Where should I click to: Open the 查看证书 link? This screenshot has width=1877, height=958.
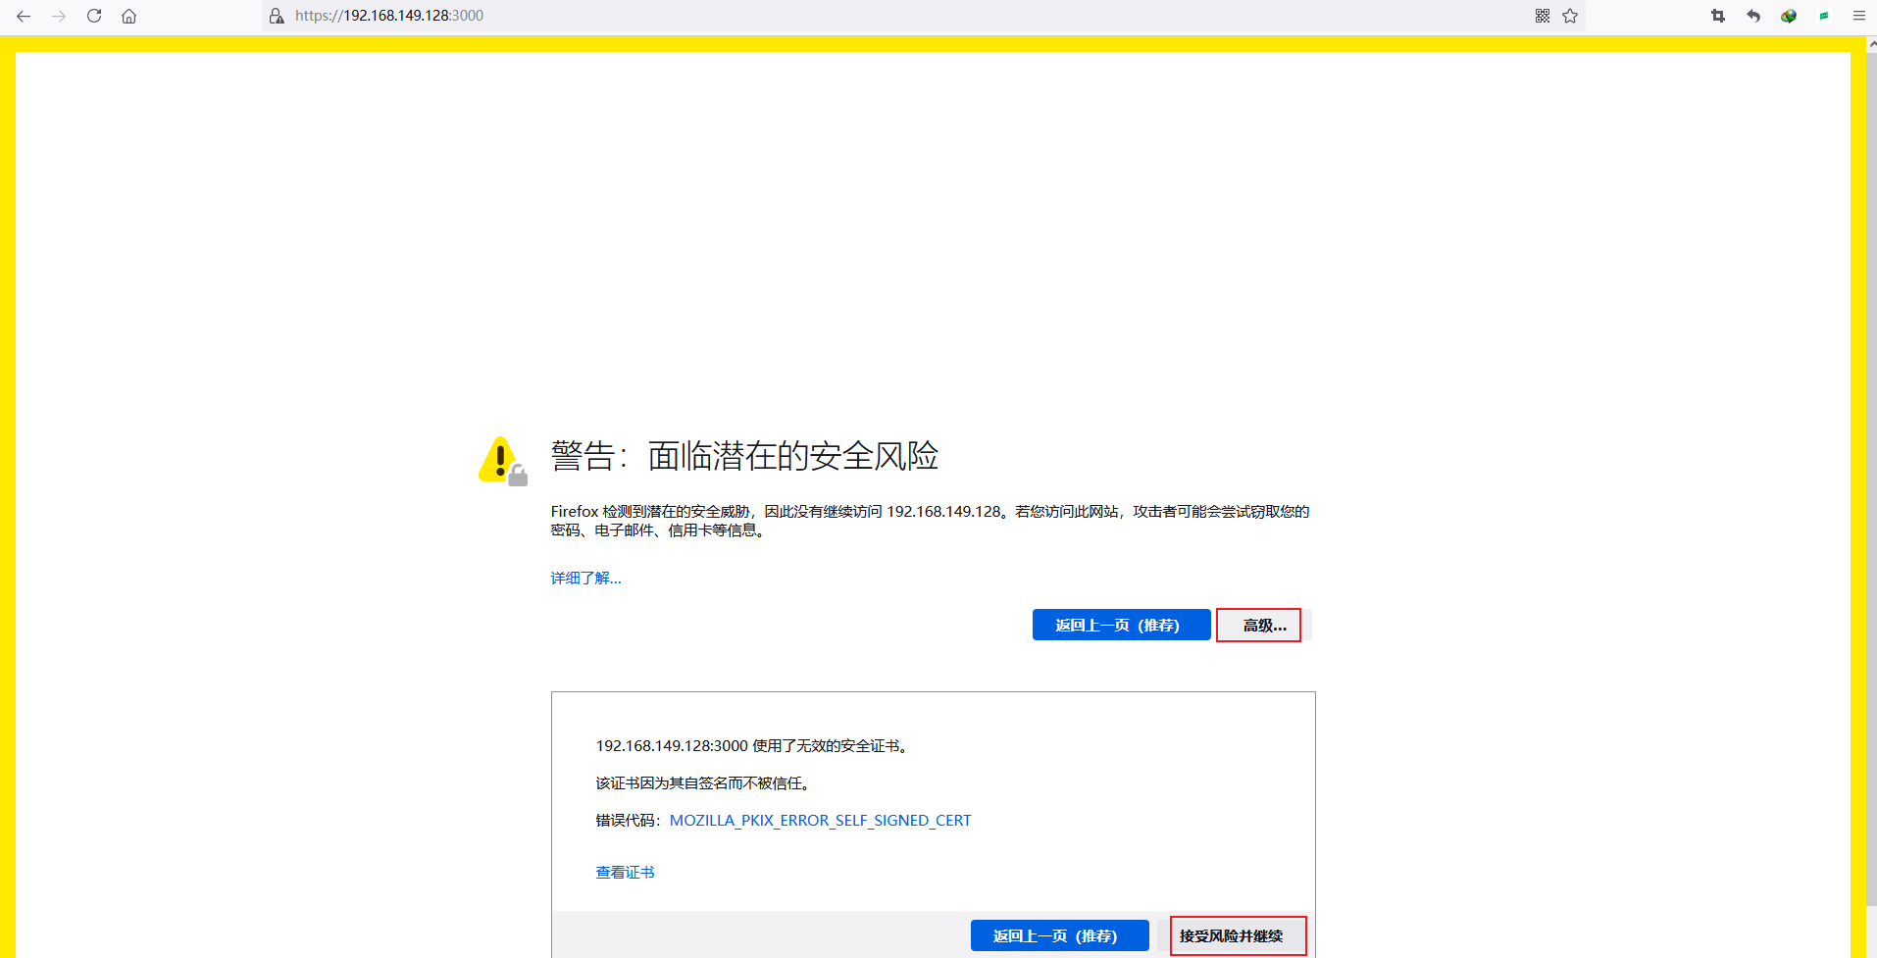(x=625, y=873)
